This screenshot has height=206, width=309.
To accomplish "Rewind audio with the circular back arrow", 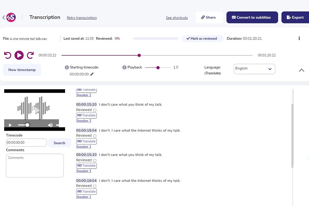I will 8,55.
